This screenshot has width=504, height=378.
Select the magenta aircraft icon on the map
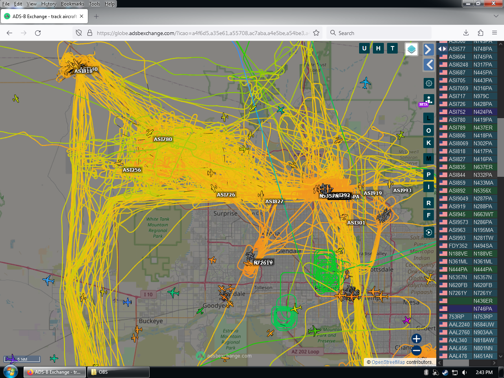coord(407,320)
